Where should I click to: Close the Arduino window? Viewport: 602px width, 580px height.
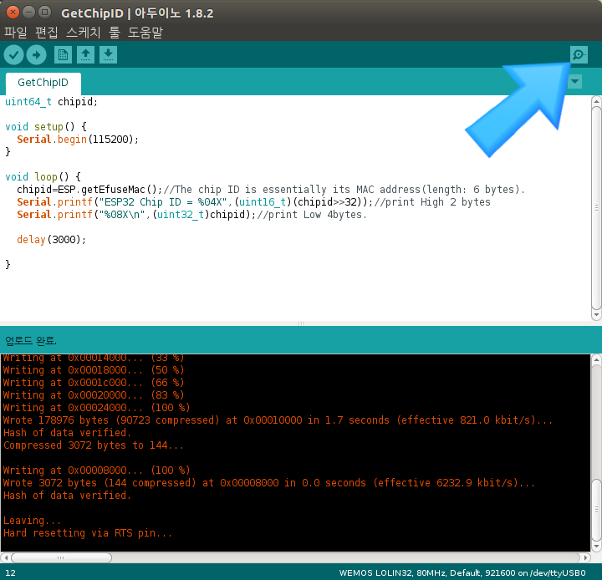13,13
